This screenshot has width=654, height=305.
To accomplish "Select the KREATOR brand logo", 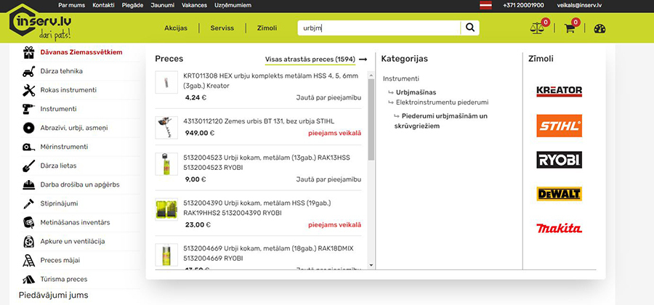I will click(x=559, y=91).
